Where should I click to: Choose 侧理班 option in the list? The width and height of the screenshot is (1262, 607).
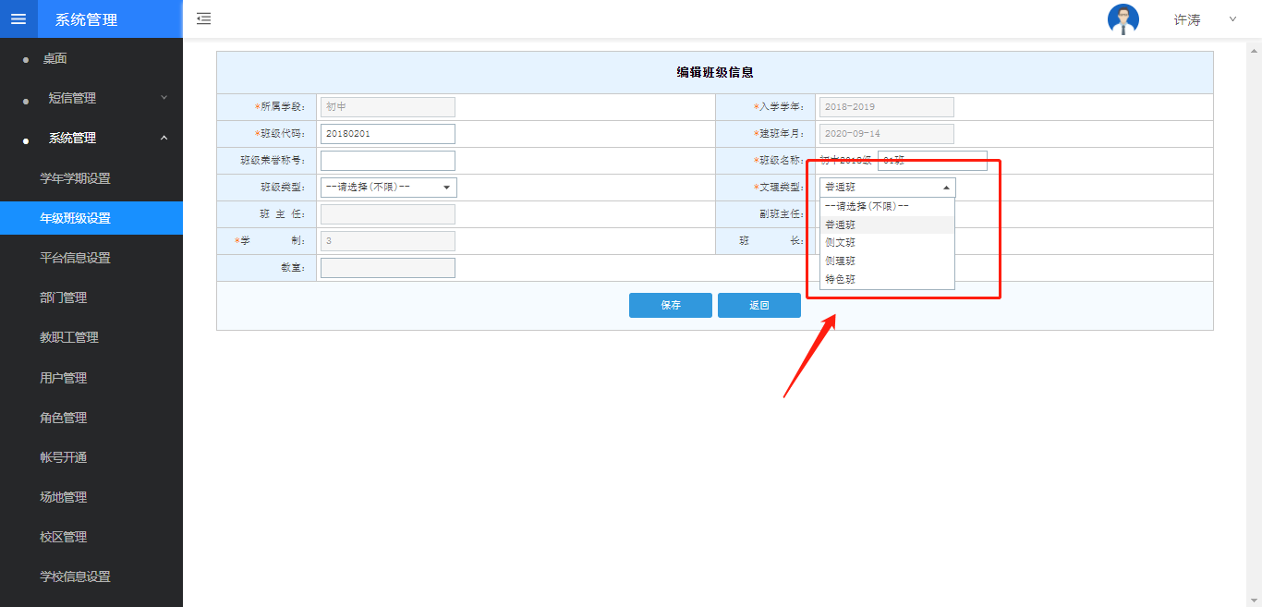click(x=841, y=261)
